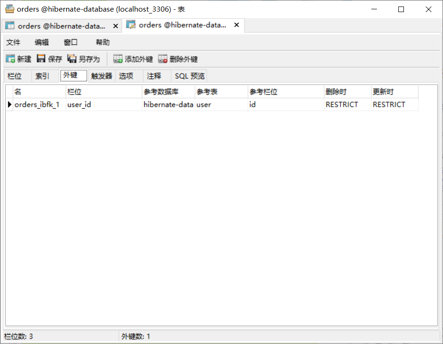Close the orders window
The image size is (443, 344).
[x=428, y=9]
